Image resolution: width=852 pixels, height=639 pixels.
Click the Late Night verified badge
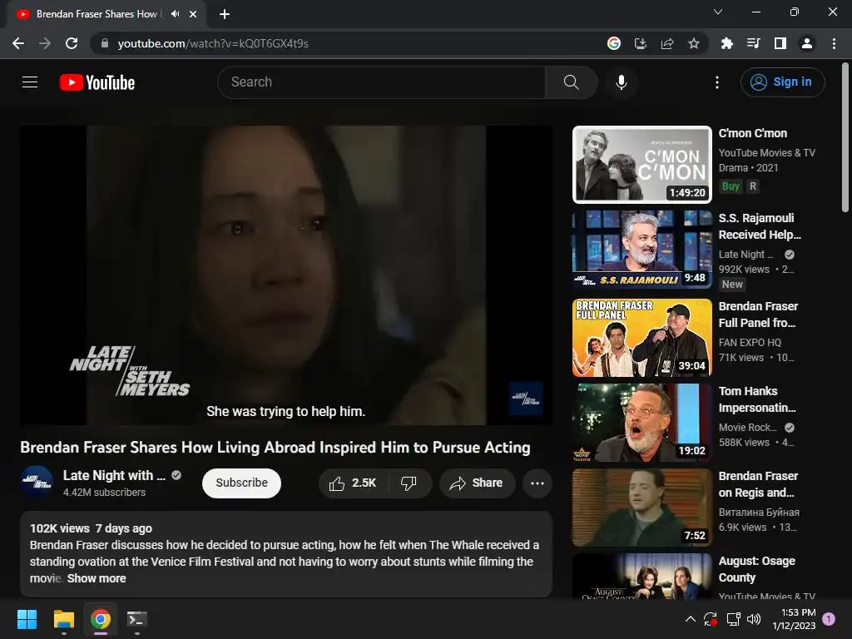[176, 475]
